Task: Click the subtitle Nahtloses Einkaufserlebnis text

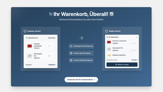Action: 81,19
